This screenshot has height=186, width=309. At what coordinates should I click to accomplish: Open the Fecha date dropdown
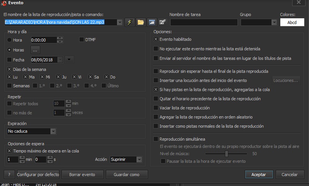[60, 60]
